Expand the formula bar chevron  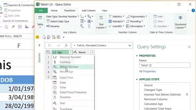coord(130,46)
